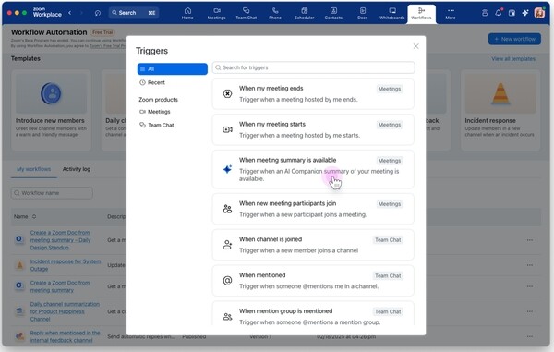The width and height of the screenshot is (554, 352).
Task: Click the at-sign mention icon
Action: pyautogui.click(x=227, y=281)
